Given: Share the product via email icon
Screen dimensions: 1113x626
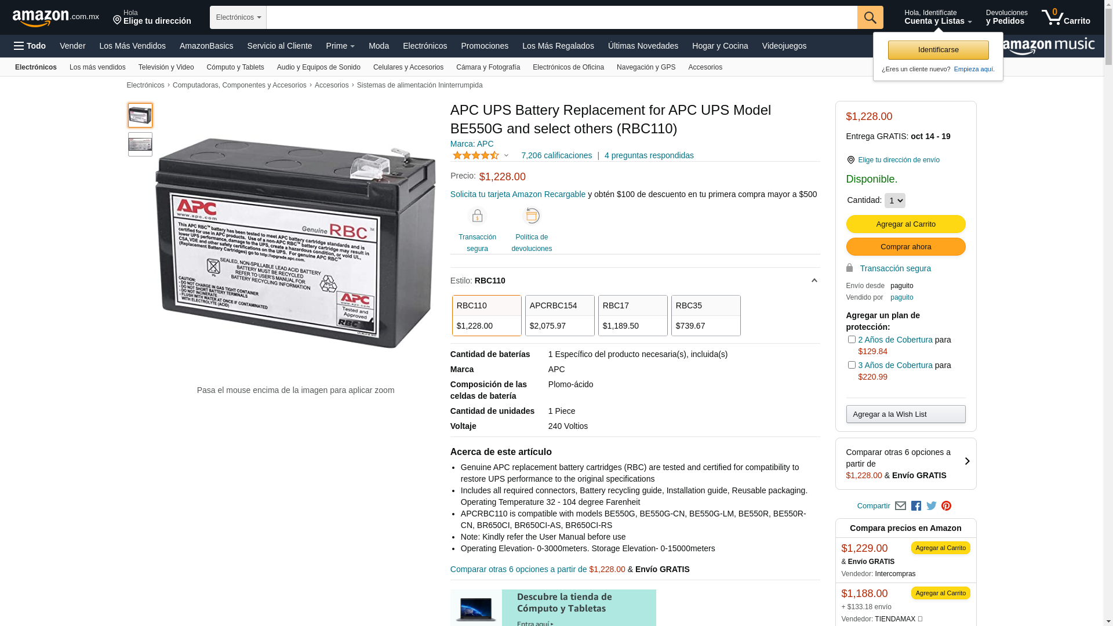Looking at the screenshot, I should coord(900,506).
